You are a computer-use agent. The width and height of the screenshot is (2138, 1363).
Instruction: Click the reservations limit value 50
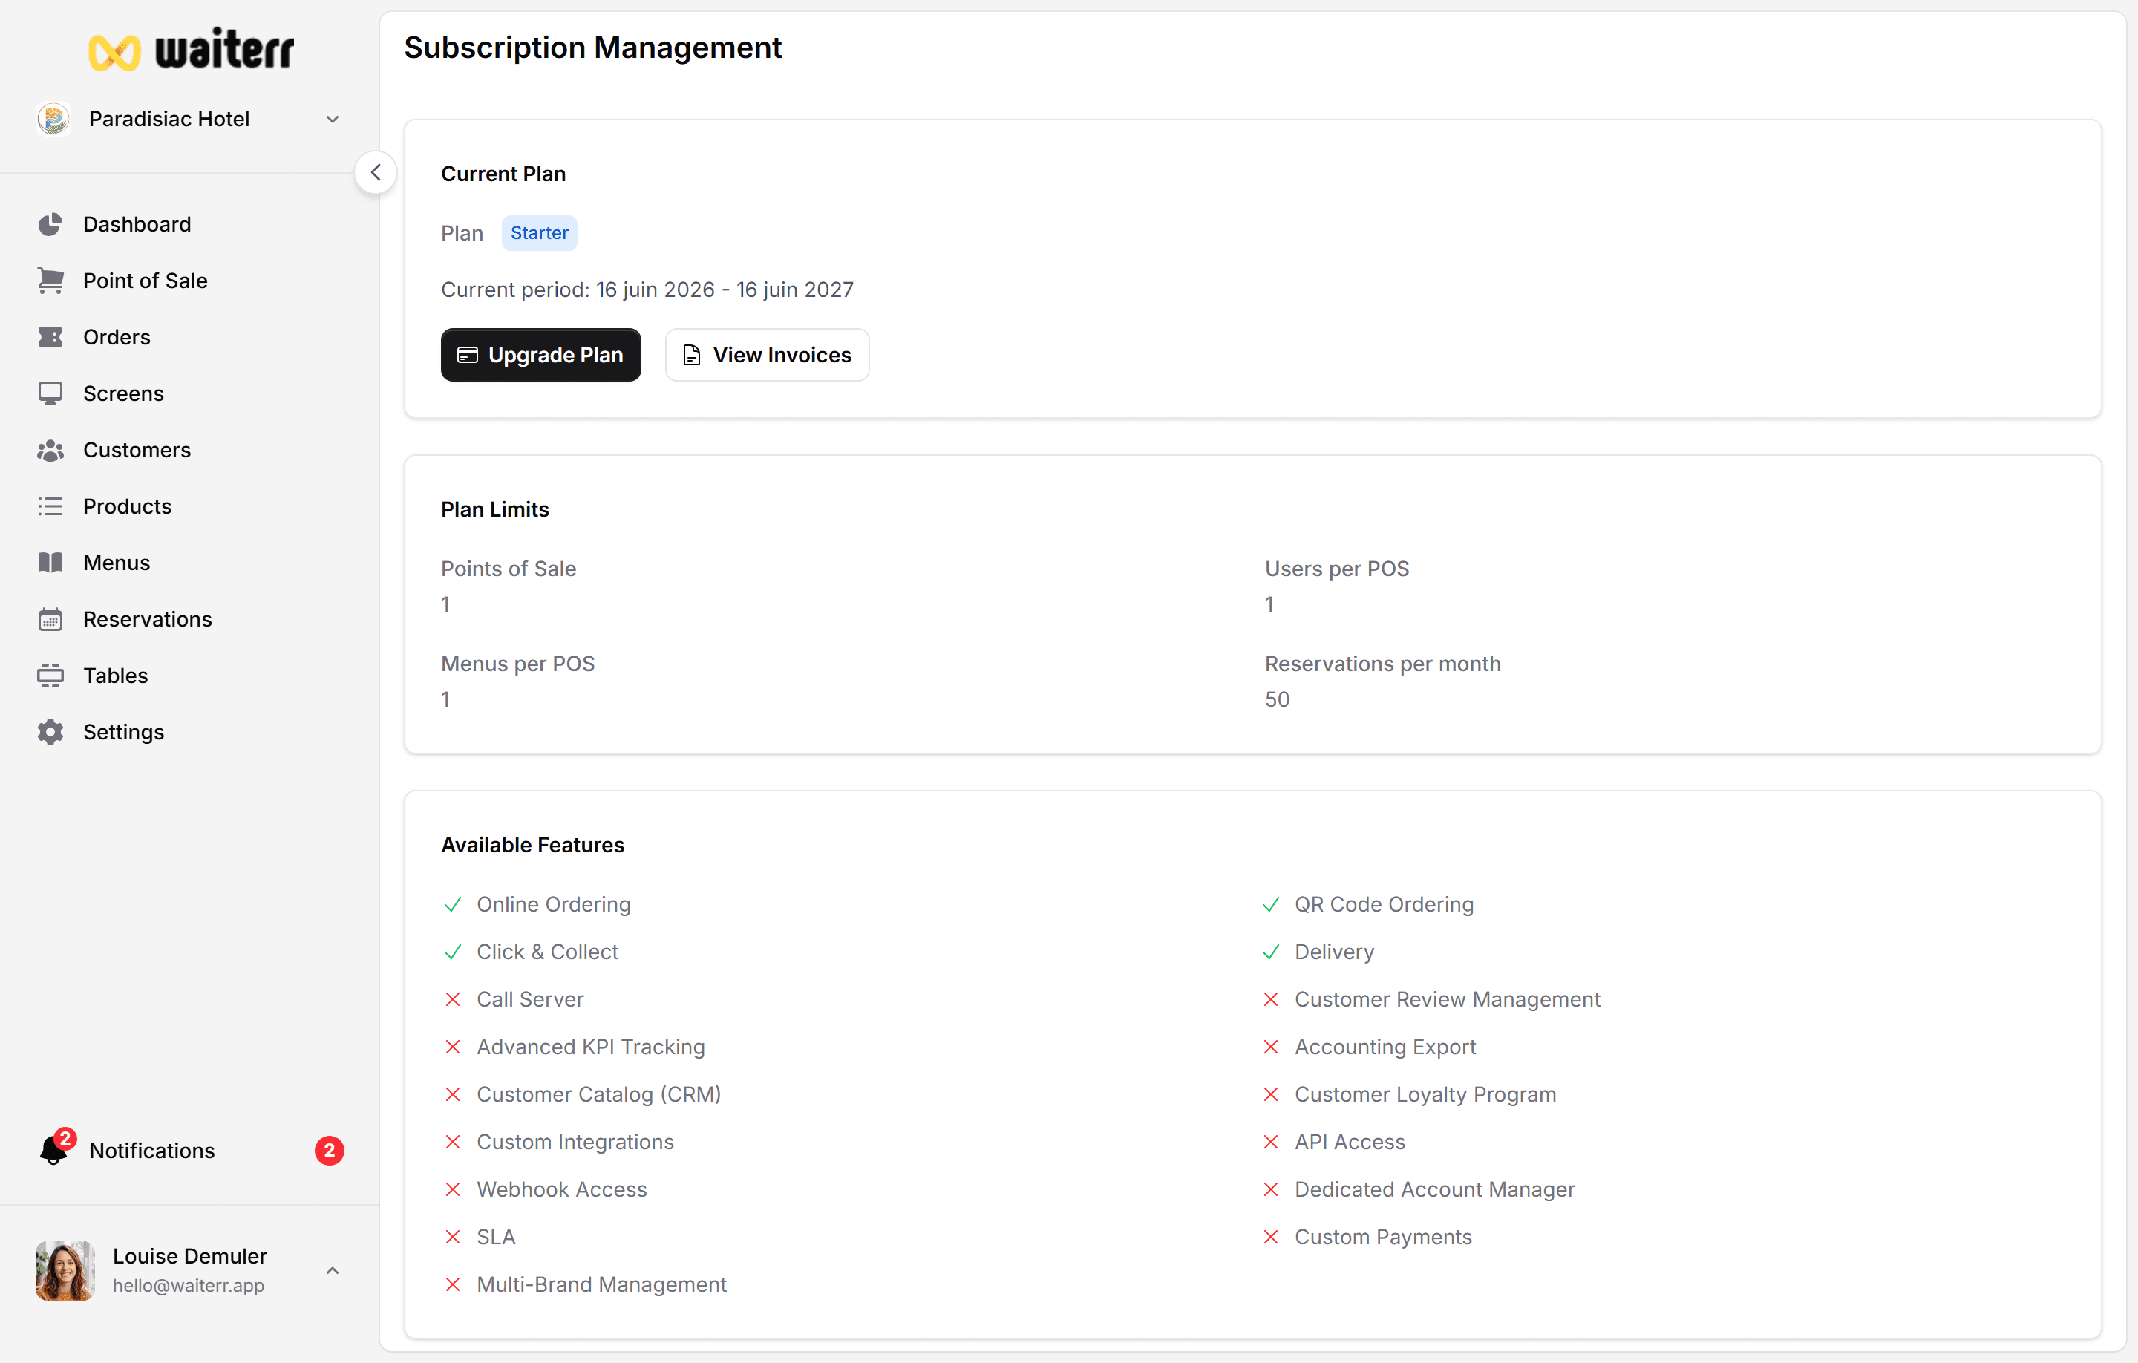click(x=1277, y=699)
